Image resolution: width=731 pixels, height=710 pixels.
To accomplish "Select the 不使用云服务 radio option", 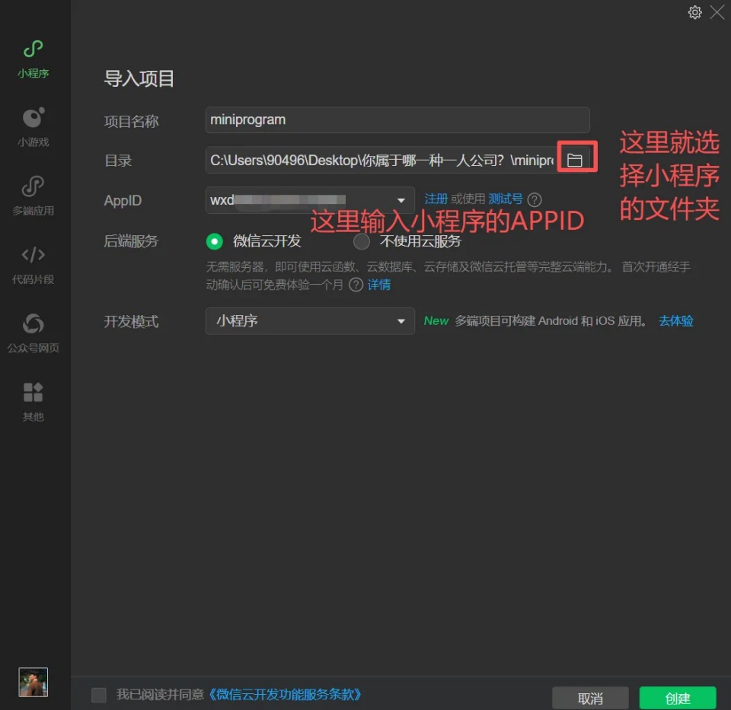I will point(361,241).
